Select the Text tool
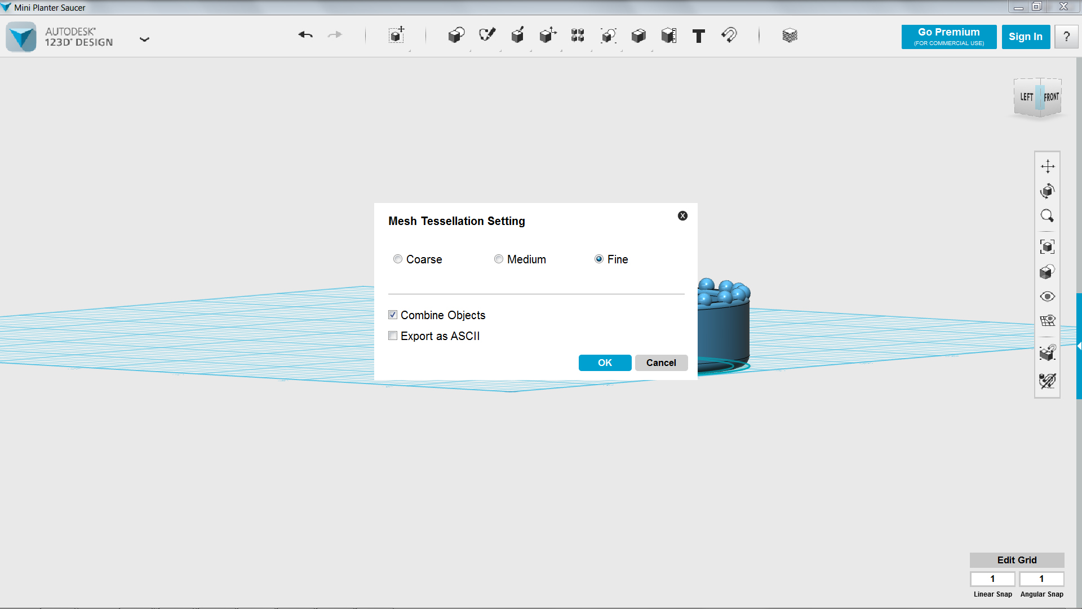 point(698,35)
